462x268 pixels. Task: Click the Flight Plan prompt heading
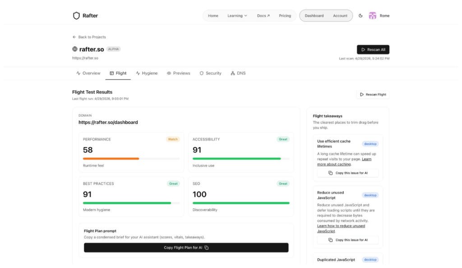[100, 231]
